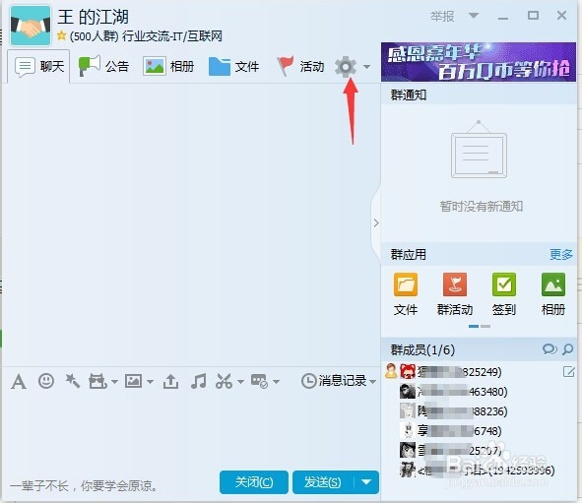
Task: Click the 更多 link in 群应用
Action: (x=561, y=255)
